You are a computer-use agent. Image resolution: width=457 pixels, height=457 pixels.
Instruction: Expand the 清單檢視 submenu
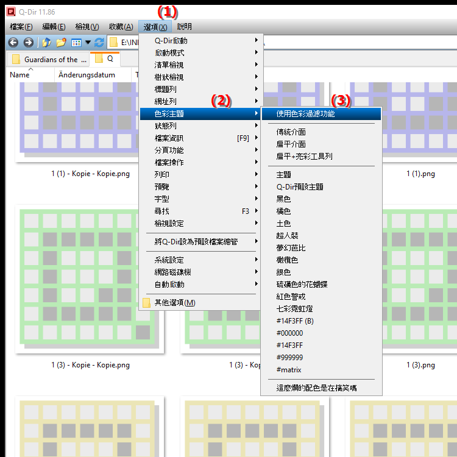[x=201, y=65]
